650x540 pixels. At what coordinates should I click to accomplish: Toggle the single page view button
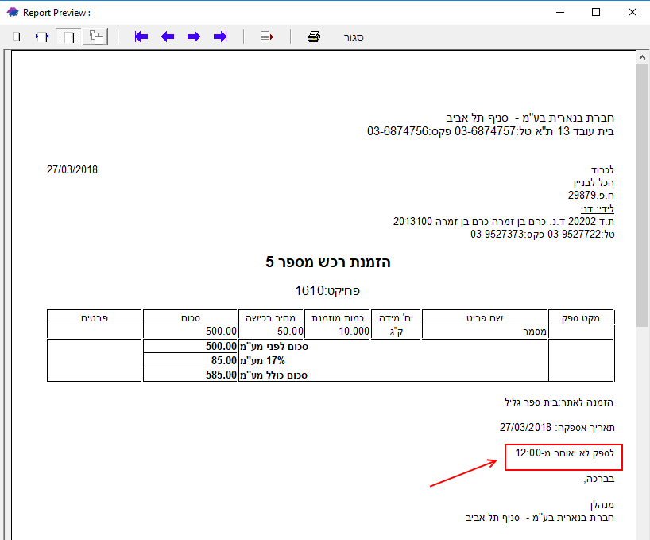pyautogui.click(x=69, y=37)
